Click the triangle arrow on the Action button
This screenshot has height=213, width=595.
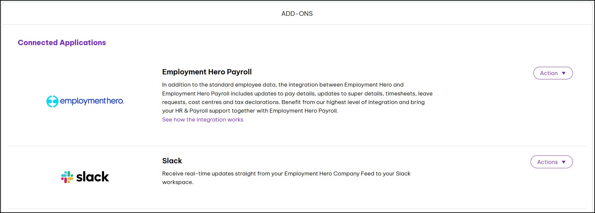pyautogui.click(x=564, y=73)
